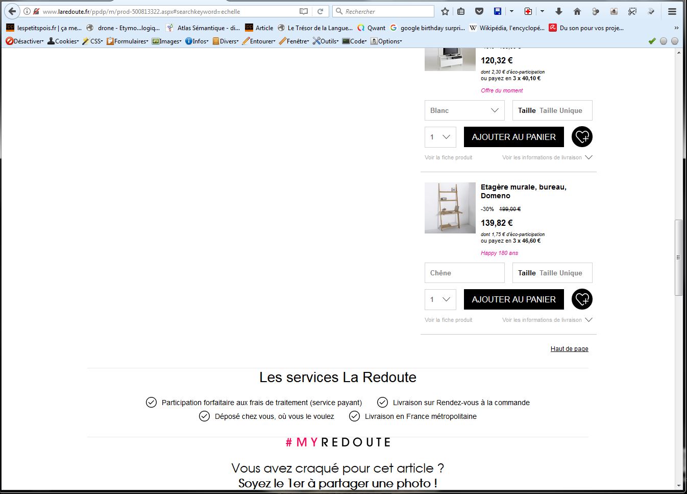687x494 pixels.
Task: Open the Formulaires toolbar menu
Action: coord(128,41)
